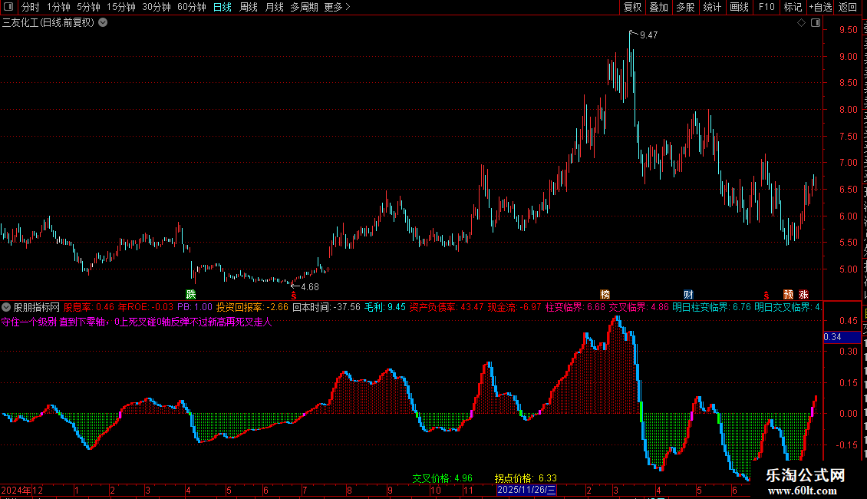Open the 多周期 multi-period view
Viewport: 867px width, 499px height.
click(x=304, y=7)
